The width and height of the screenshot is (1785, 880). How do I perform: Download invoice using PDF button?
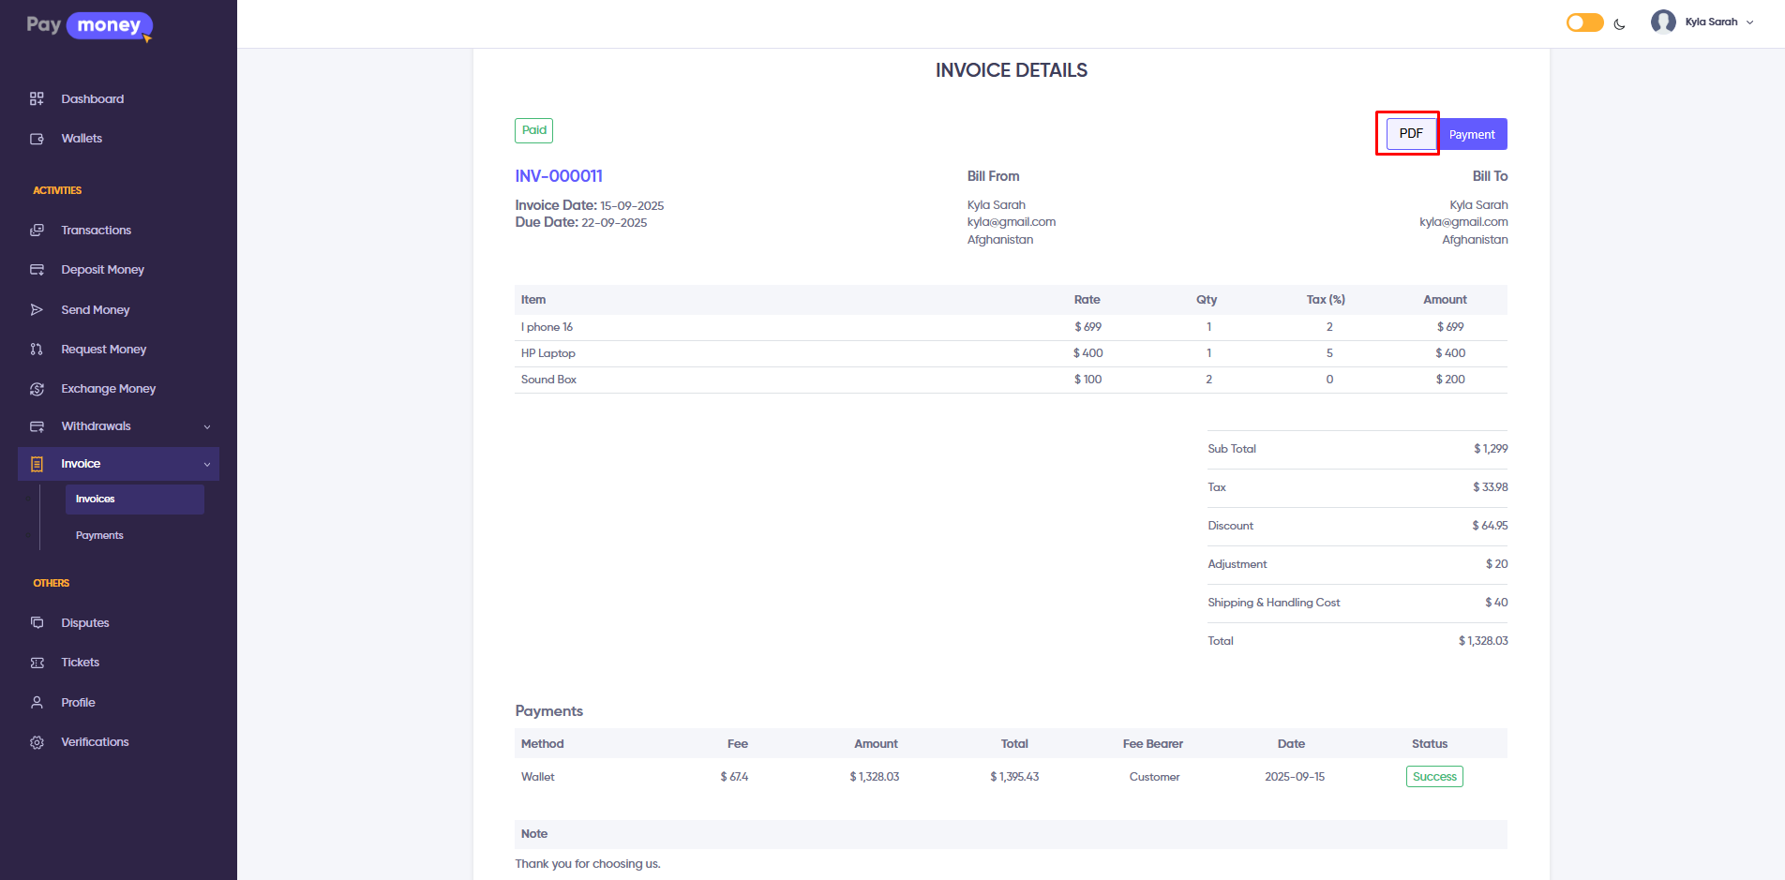1410,134
